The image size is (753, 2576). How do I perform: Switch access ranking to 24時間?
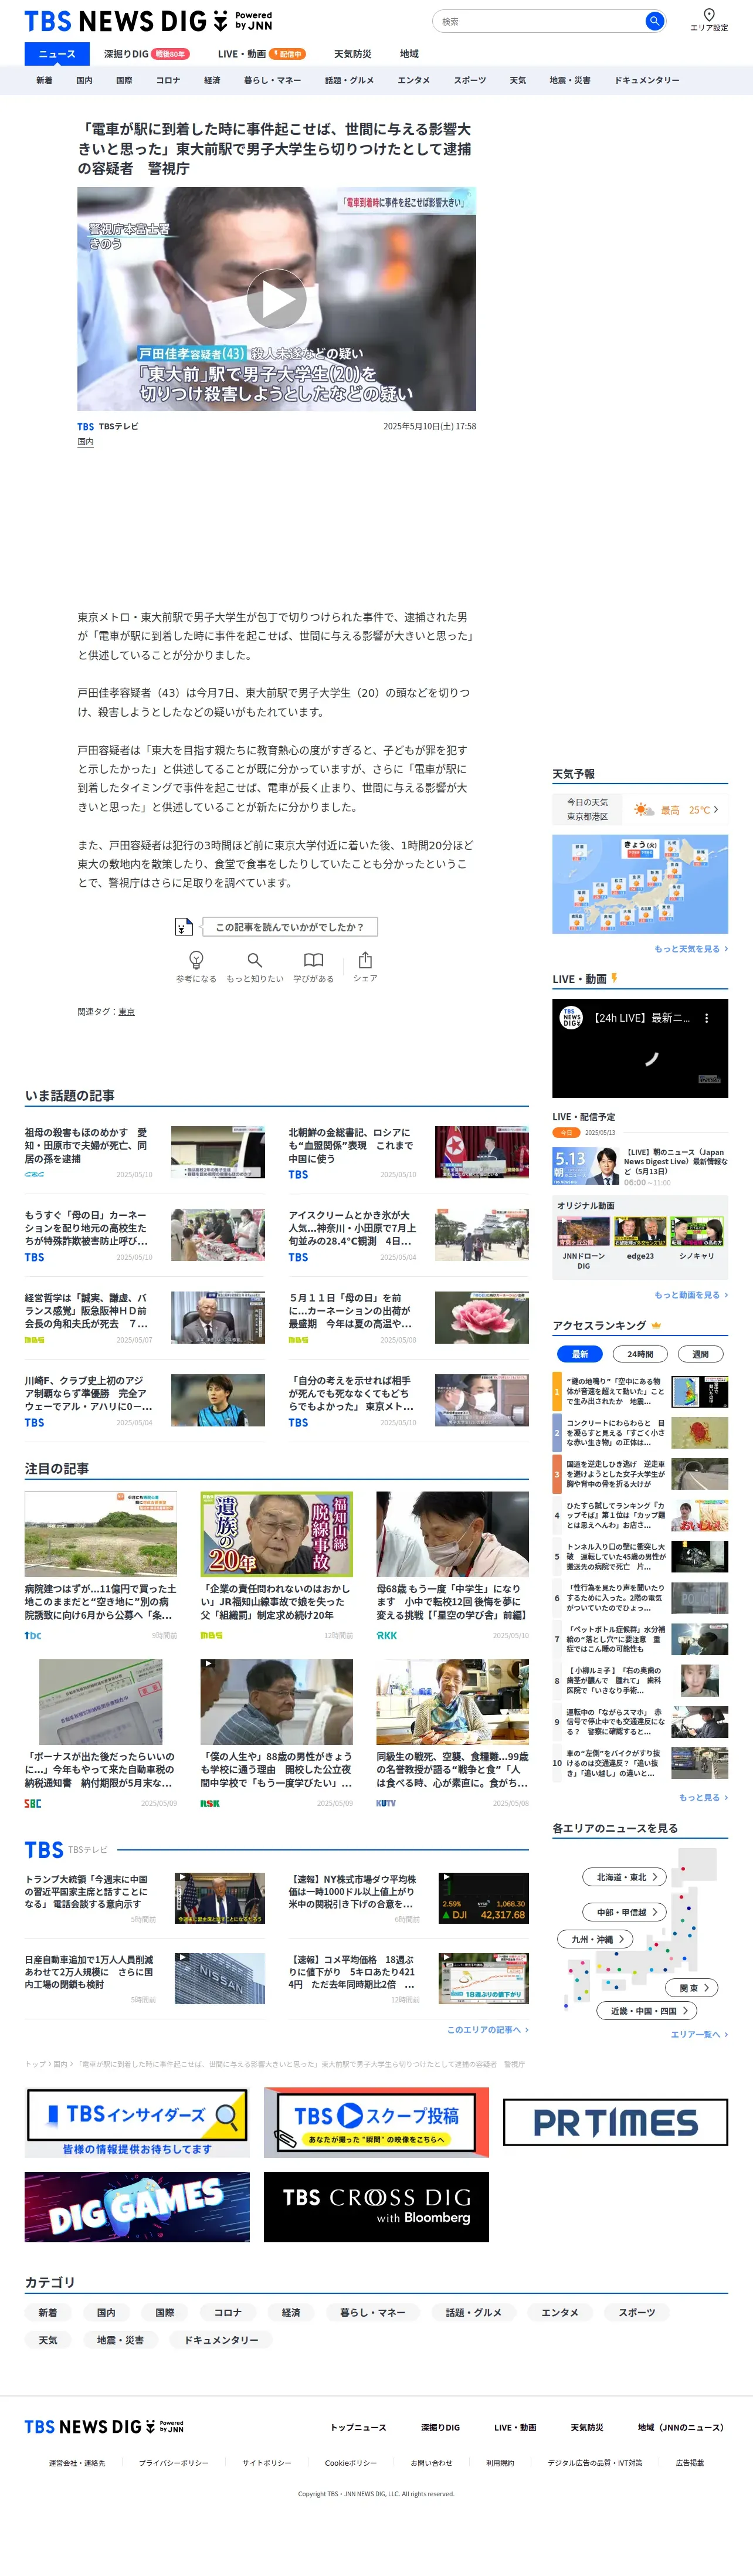tap(640, 1354)
